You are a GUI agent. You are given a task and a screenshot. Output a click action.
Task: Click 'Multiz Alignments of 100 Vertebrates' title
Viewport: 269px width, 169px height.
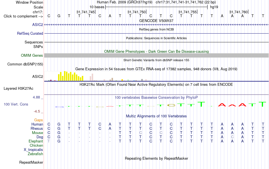click(156, 116)
